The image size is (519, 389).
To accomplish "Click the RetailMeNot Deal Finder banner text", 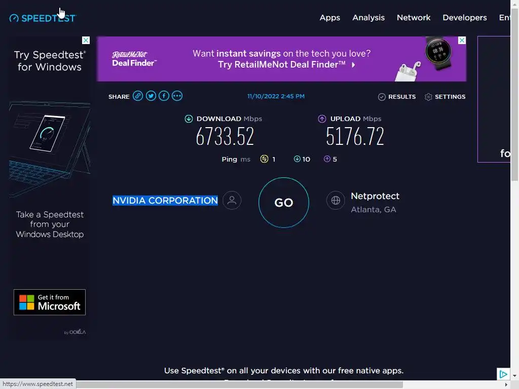I will point(282,59).
